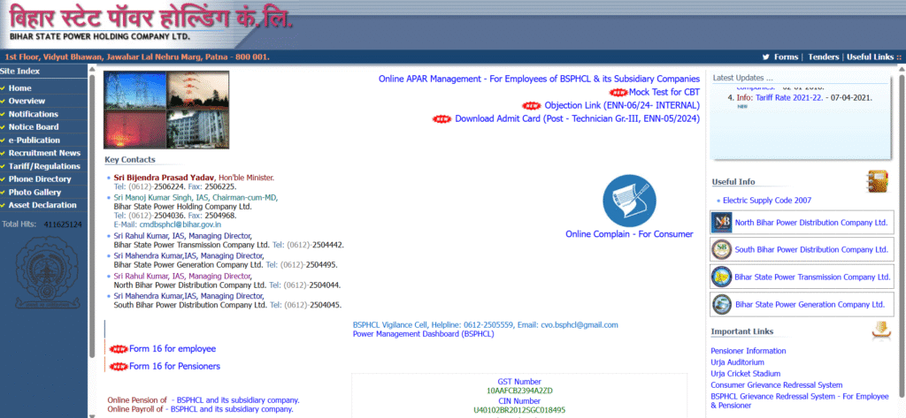This screenshot has width=906, height=418.
Task: Click the new badge beside Download Admit Card
Action: tap(442, 119)
